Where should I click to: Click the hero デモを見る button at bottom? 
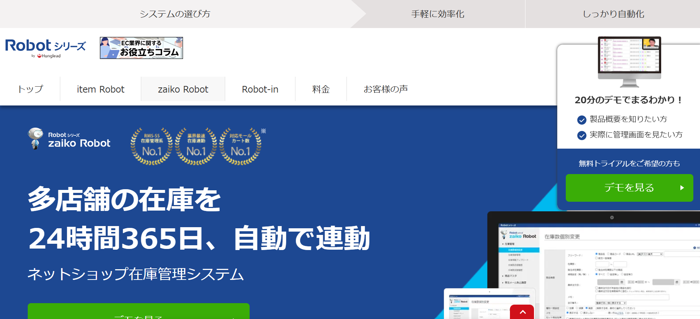tap(139, 311)
